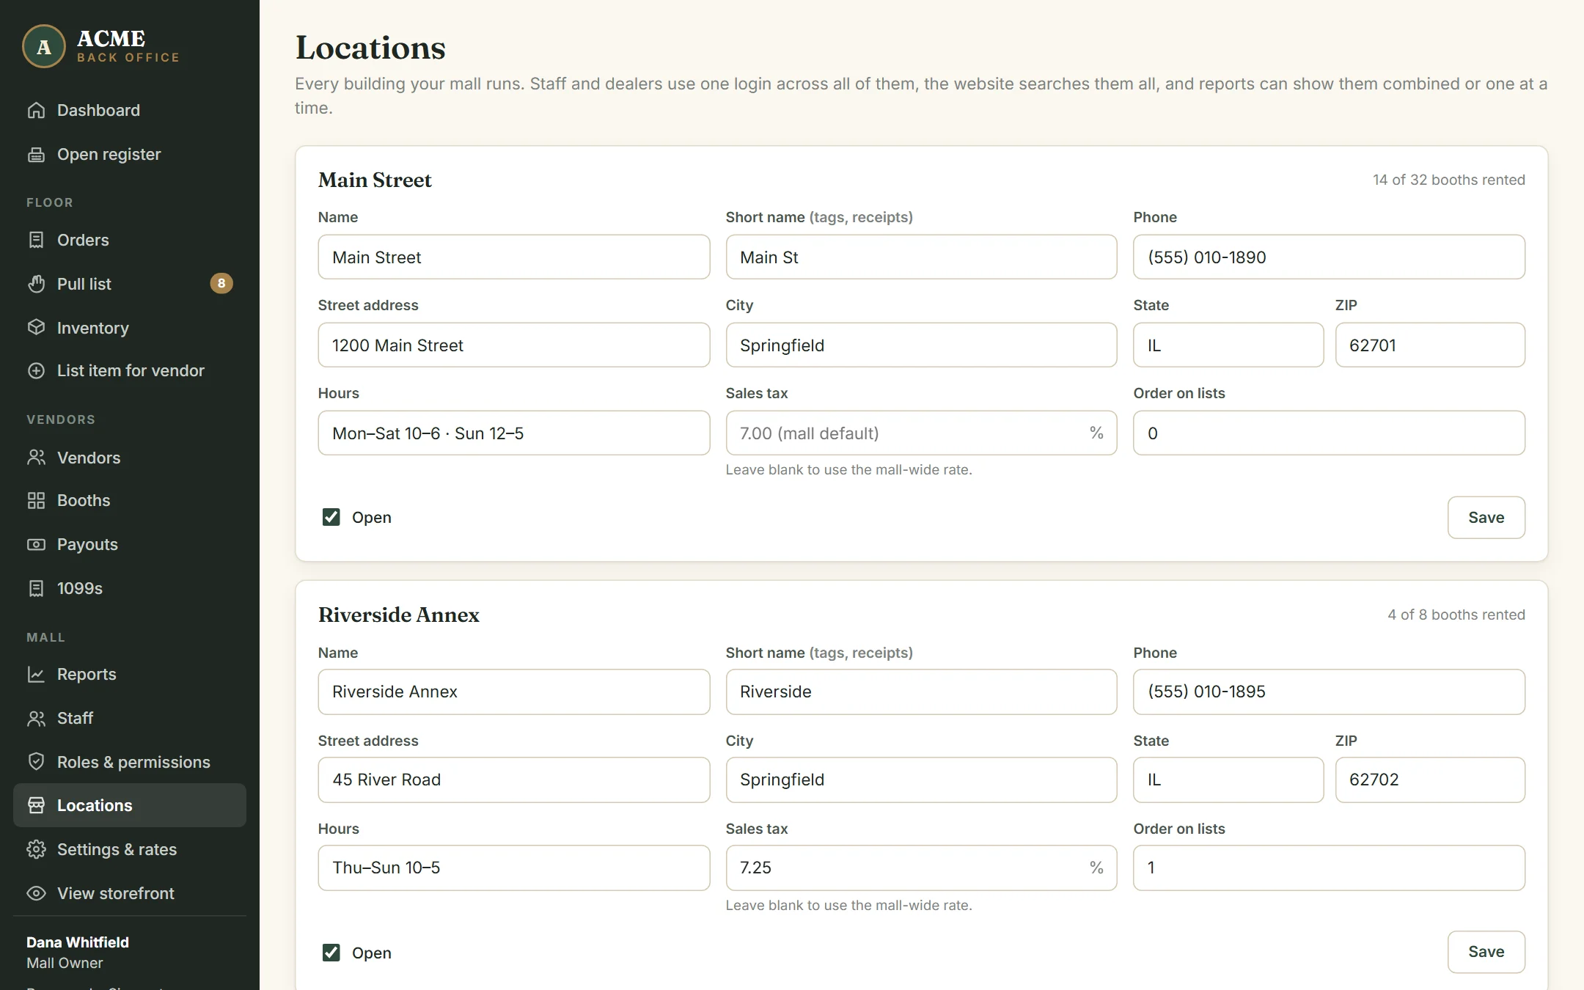Open the Dashboard home icon
Viewport: 1584px width, 990px height.
coord(36,110)
